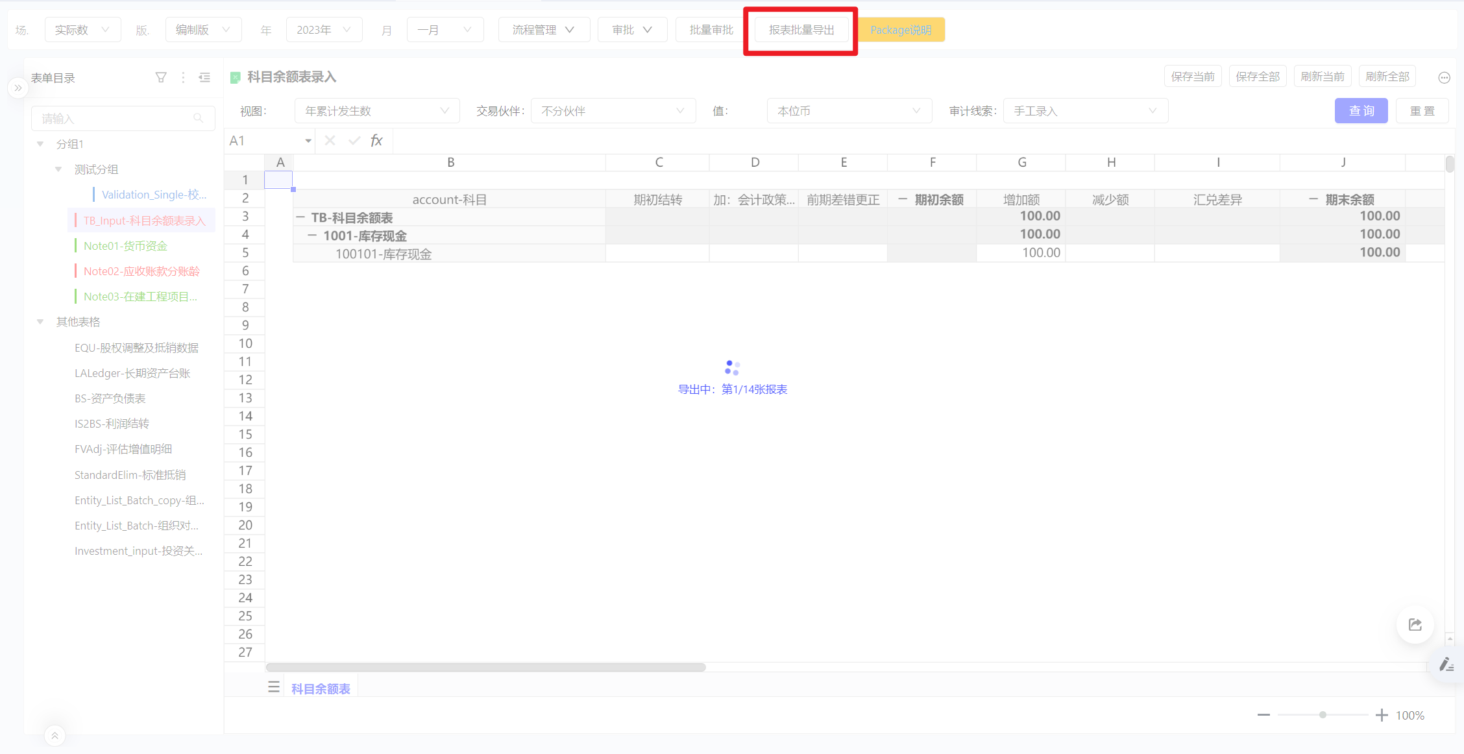
Task: Open the vertical three-dot menu in 表单目录
Action: pyautogui.click(x=183, y=78)
